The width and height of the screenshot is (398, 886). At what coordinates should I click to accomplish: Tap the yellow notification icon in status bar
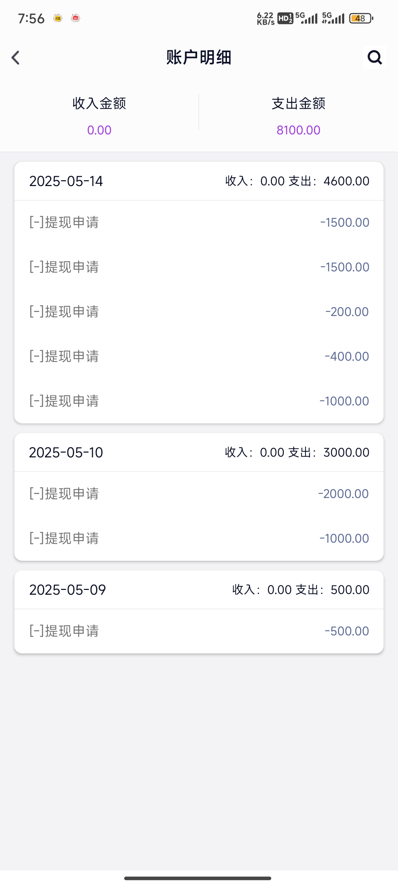click(x=58, y=18)
